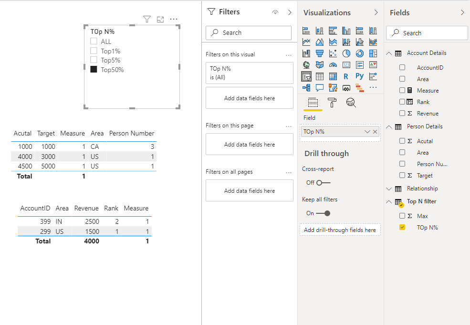Select the slicer visual type

306,76
